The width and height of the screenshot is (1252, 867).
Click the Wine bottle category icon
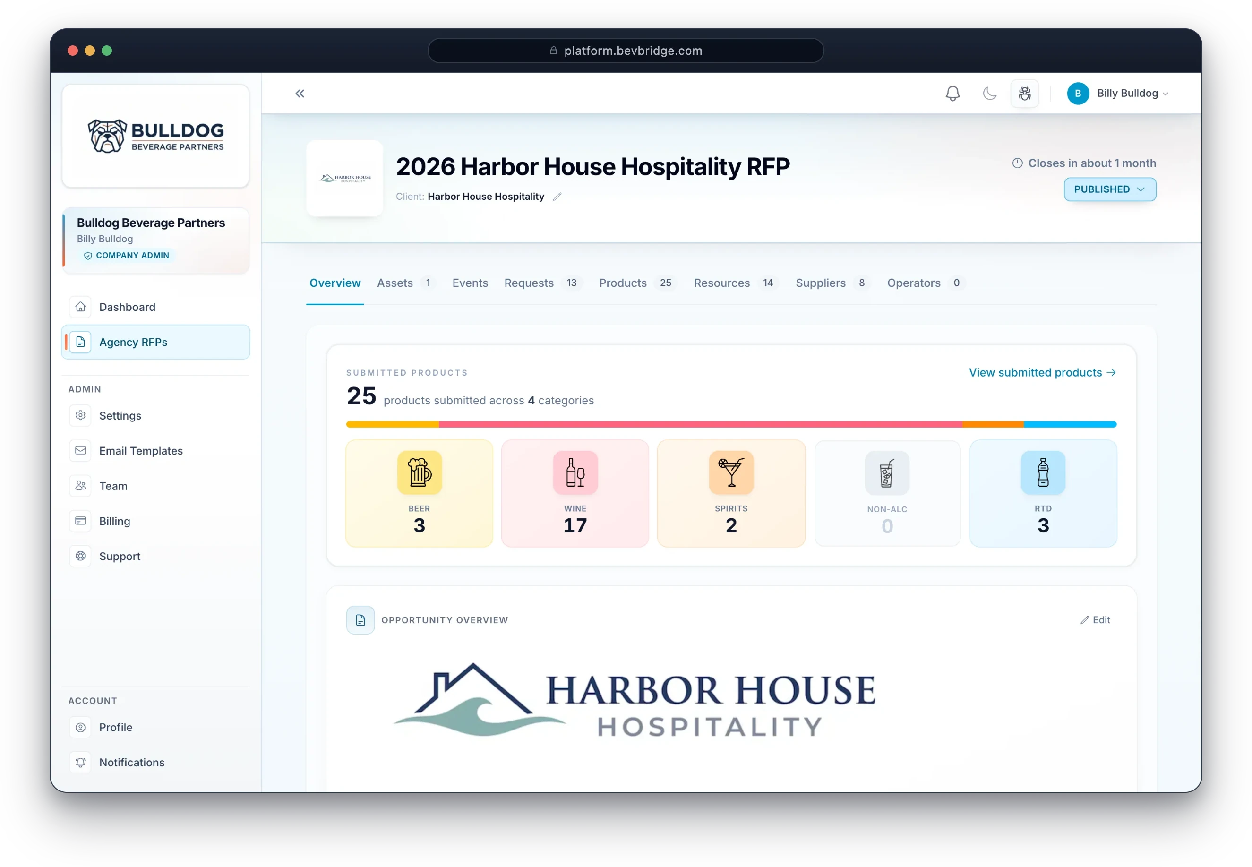(575, 472)
